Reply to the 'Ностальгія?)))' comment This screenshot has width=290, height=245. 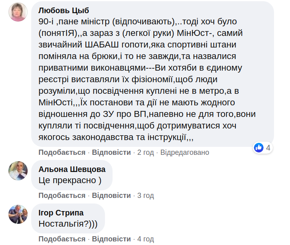[111, 239]
